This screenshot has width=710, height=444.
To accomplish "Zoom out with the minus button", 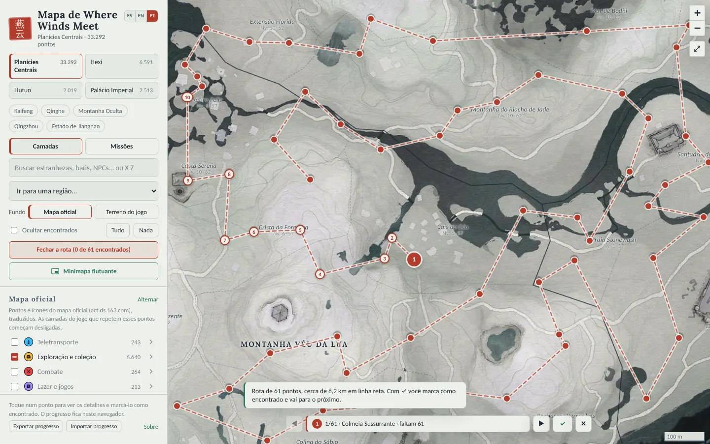I will 697,28.
